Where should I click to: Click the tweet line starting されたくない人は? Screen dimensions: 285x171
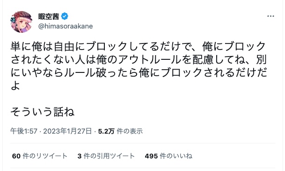139,59
